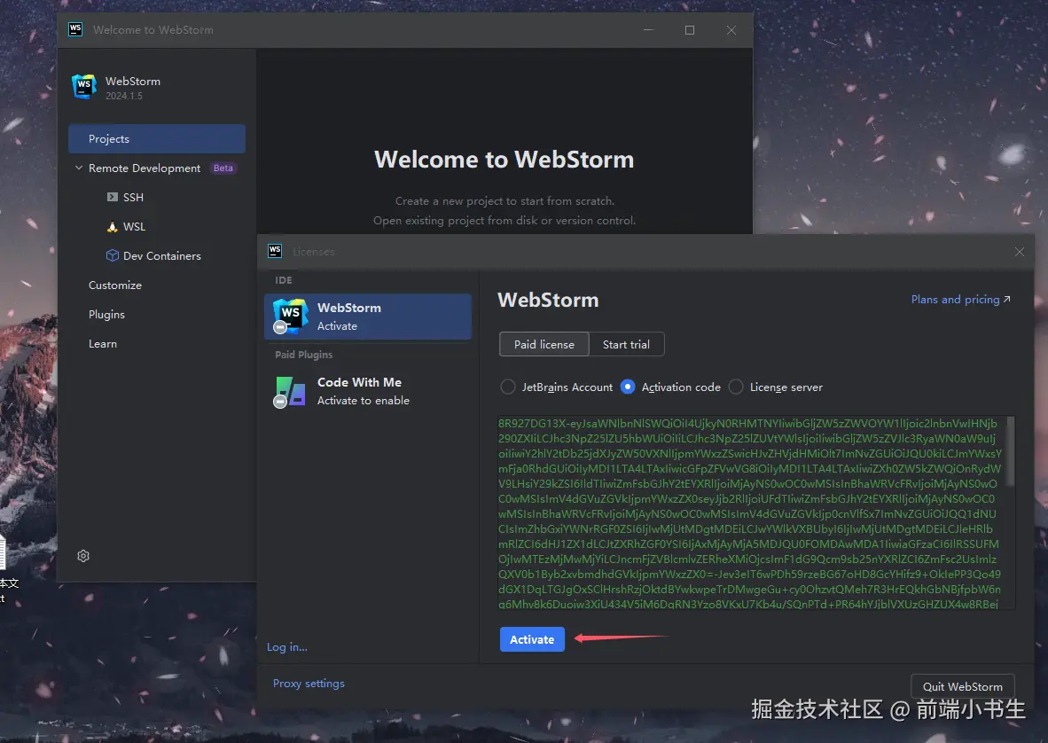The width and height of the screenshot is (1048, 743).
Task: Click the Beta badge beside Remote Development
Action: [223, 168]
